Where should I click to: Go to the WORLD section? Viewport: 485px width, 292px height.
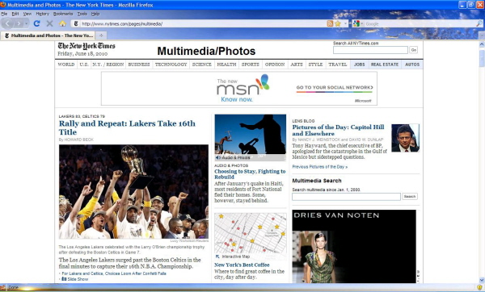(66, 65)
